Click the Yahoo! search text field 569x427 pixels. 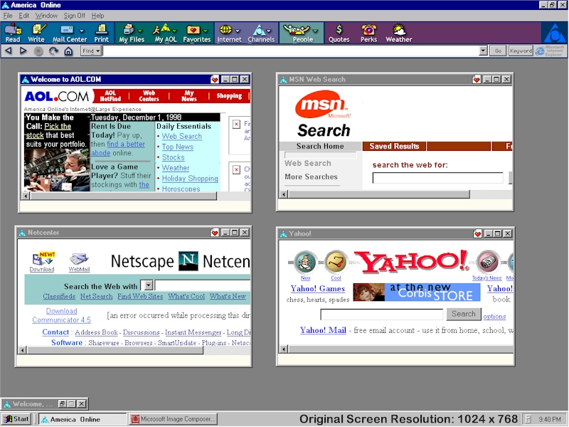click(381, 314)
